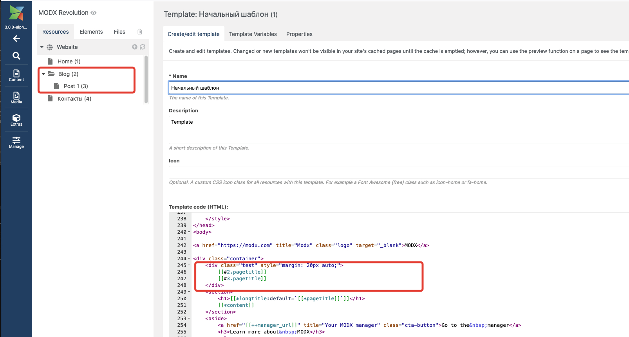Click line number 242 in code gutter
Viewport: 629px width, 337px height.
[182, 245]
